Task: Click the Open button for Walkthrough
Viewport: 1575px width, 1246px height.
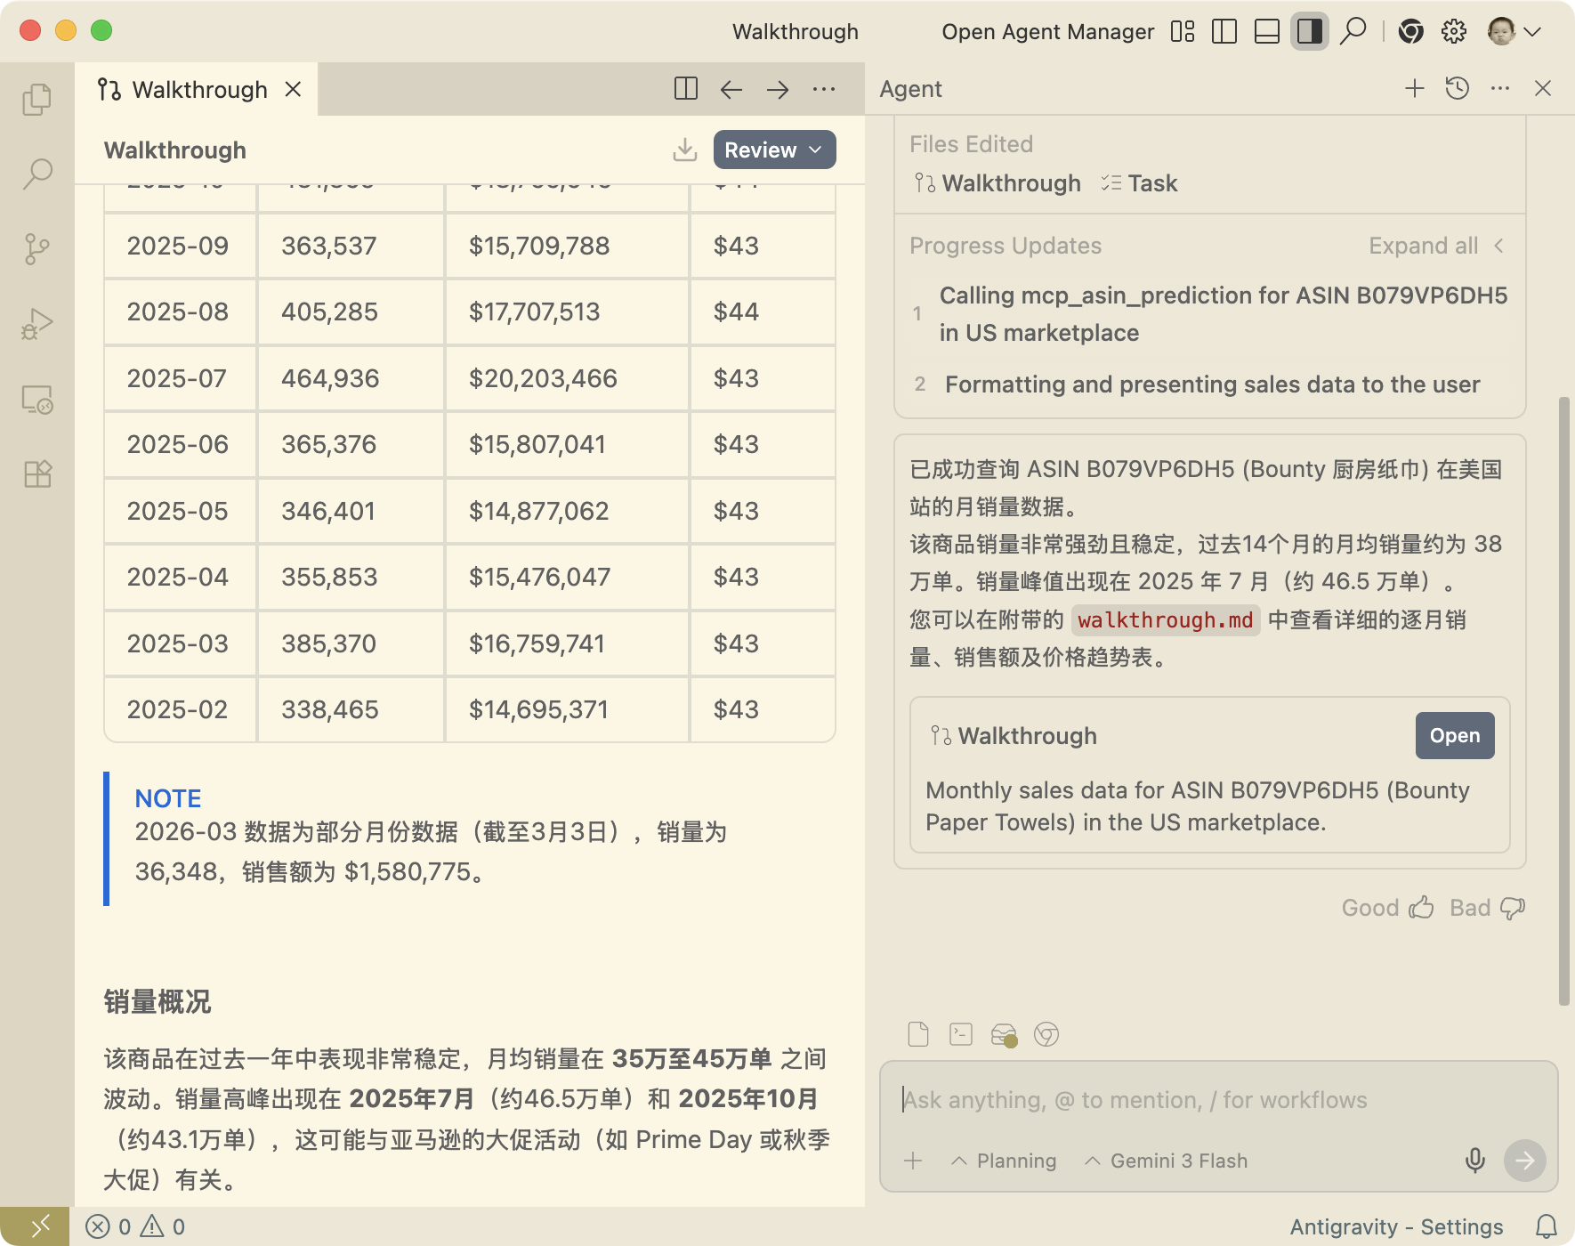Action: click(1454, 736)
